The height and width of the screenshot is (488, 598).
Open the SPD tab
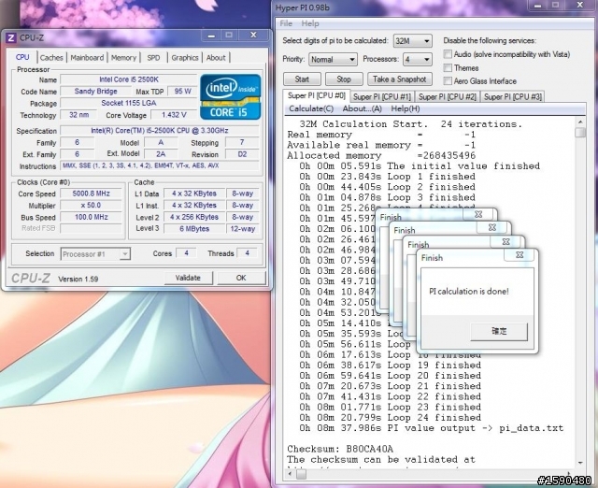click(153, 58)
